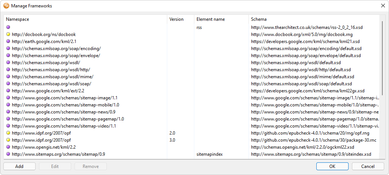This screenshot has width=389, height=175.
Task: Click the purple icon beside sitemap-mobile/1.0 namespace
Action: pos(8,105)
